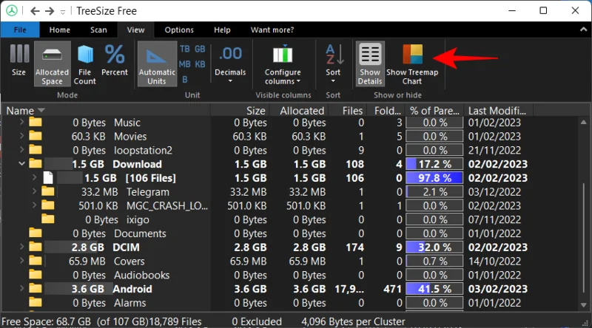
Task: Expand the MGC_CRASH_LO... folder
Action: point(34,205)
